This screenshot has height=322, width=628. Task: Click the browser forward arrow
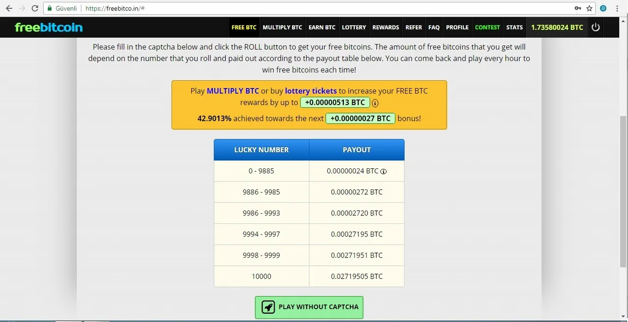22,8
